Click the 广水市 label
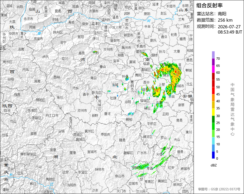This screenshot has height=194, width=244. pos(142,153)
